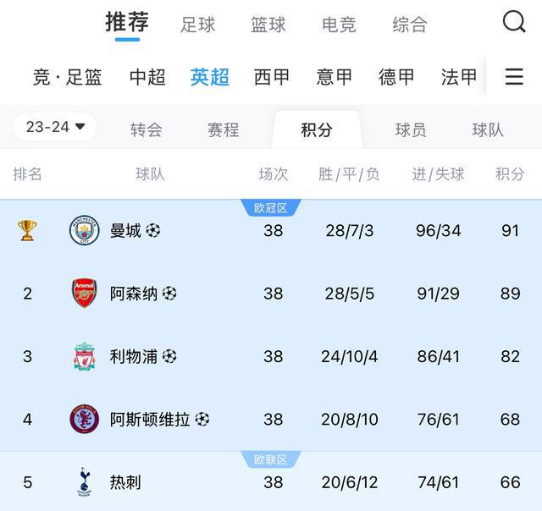The image size is (542, 511).
Task: Open the 阿森纳 team name link
Action: [134, 294]
